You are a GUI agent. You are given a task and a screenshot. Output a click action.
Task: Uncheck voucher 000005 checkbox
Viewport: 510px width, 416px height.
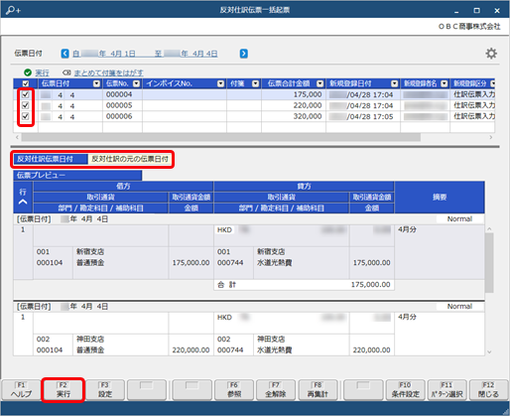[x=25, y=105]
